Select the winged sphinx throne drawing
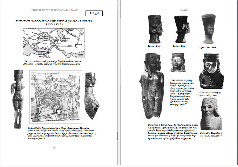The image size is (238, 167). (x=56, y=97)
